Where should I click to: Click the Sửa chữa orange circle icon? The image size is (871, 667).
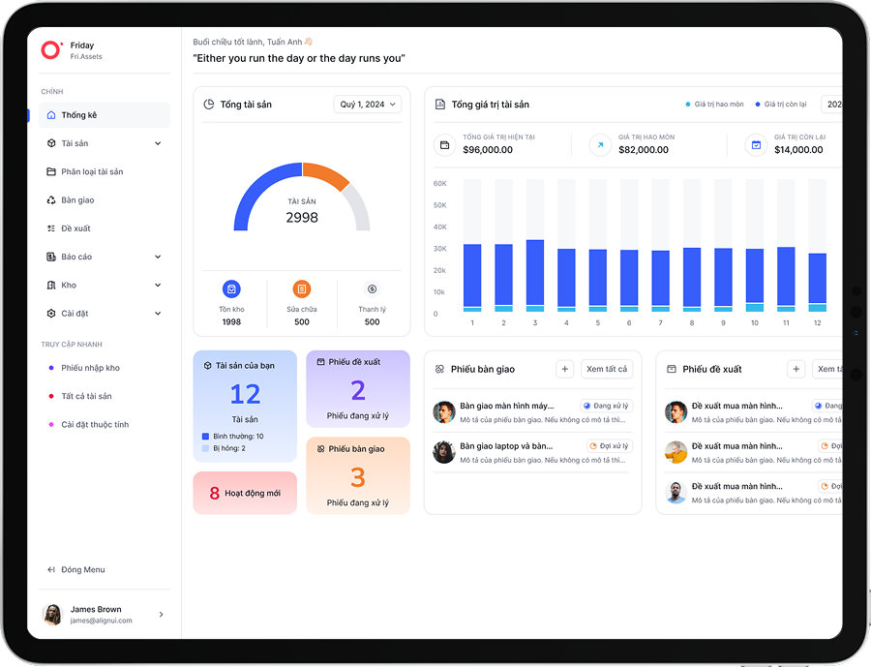pyautogui.click(x=302, y=289)
